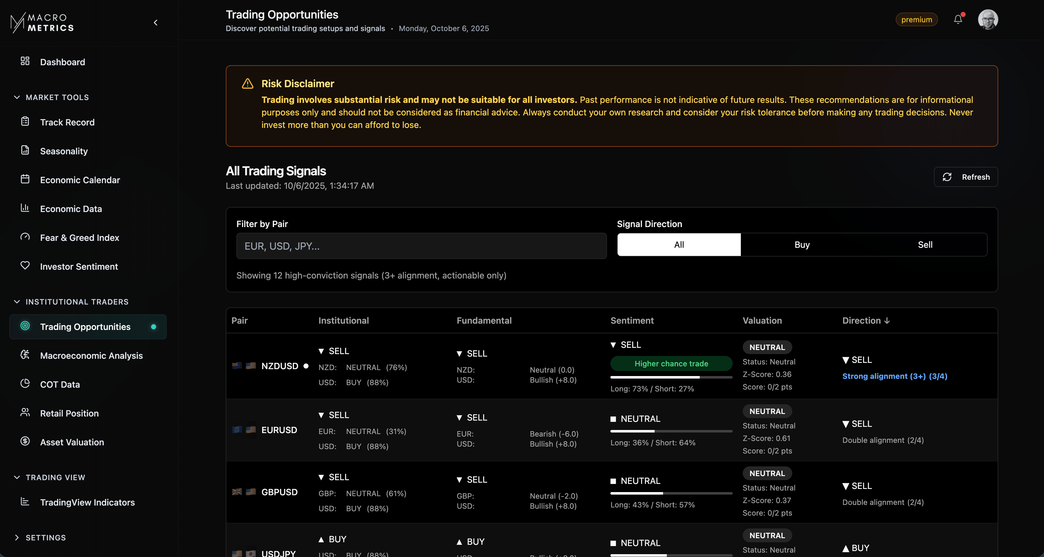Click the notification bell icon
This screenshot has width=1044, height=557.
pos(958,19)
